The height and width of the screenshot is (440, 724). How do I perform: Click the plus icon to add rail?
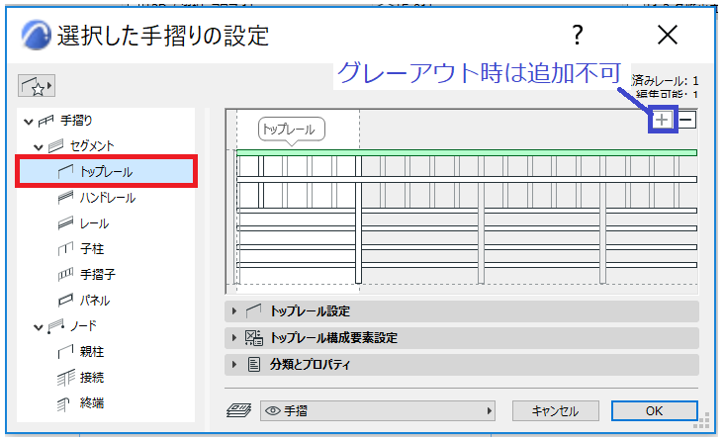(x=662, y=120)
